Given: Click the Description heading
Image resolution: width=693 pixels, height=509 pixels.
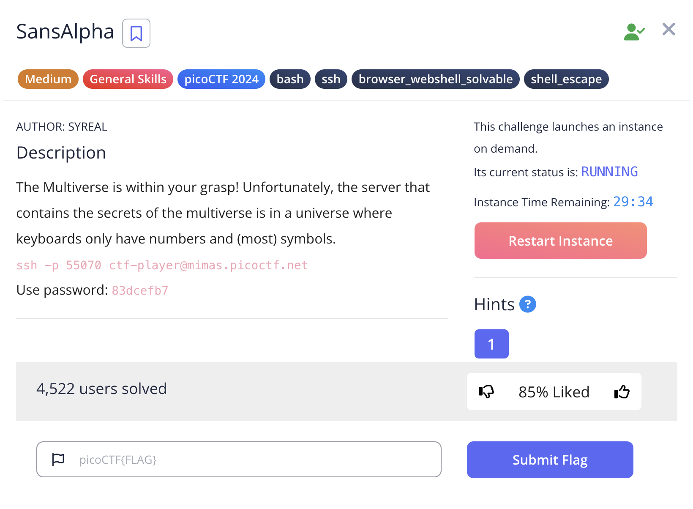Looking at the screenshot, I should click(x=61, y=153).
